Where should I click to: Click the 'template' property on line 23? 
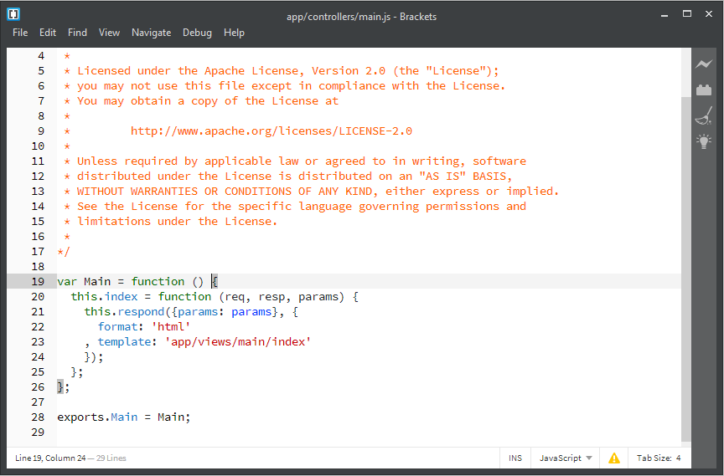pos(124,342)
